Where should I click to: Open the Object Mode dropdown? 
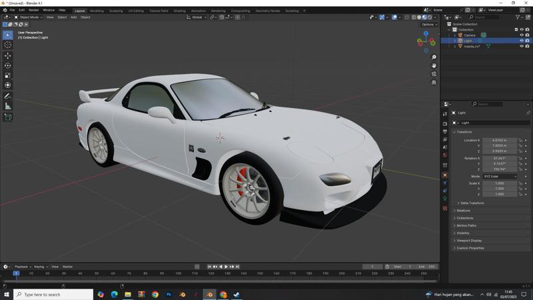pos(29,17)
